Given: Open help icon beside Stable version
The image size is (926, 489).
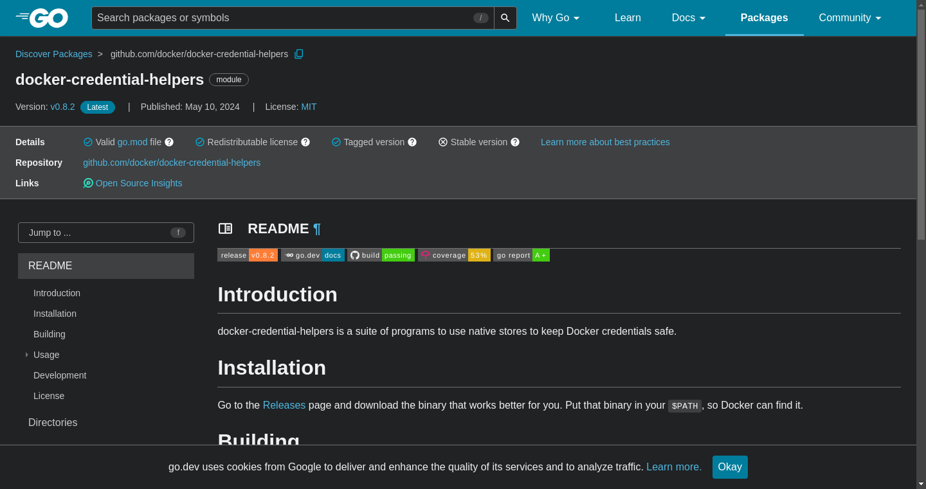Looking at the screenshot, I should pyautogui.click(x=515, y=142).
